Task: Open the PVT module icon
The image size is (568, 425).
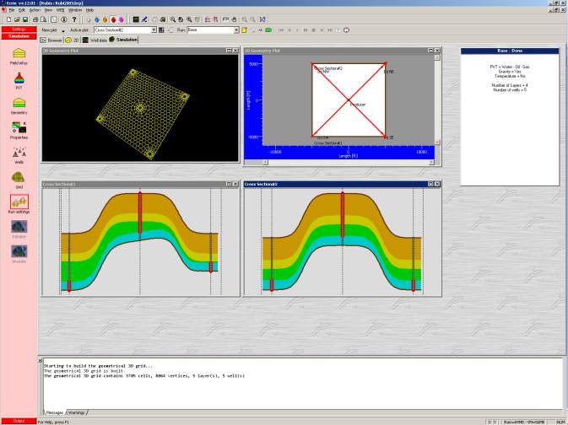Action: pos(19,79)
